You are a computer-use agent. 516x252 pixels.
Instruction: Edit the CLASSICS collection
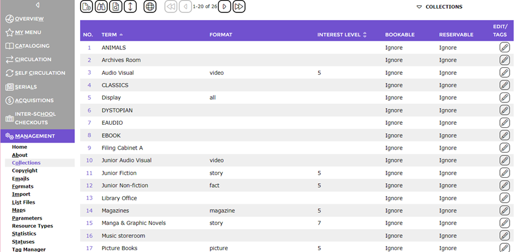[504, 85]
